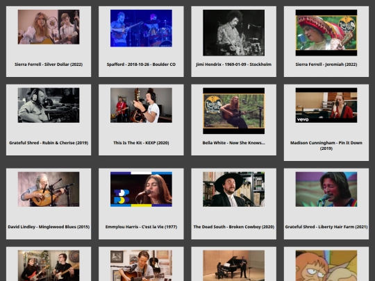This screenshot has height=281, width=375.
Task: Open Sierra Ferrell Silver Dollar video thumbnail
Action: (49, 27)
